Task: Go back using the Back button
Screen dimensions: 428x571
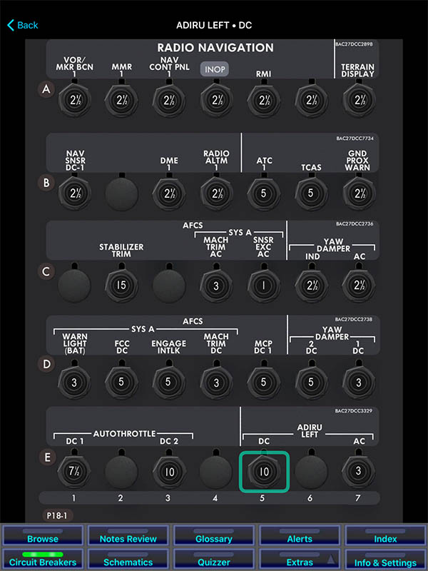Action: (x=23, y=25)
